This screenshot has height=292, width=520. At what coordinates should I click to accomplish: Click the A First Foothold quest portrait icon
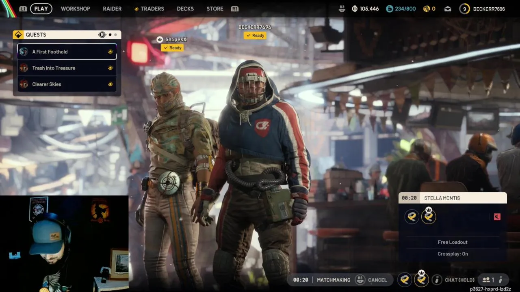point(24,52)
